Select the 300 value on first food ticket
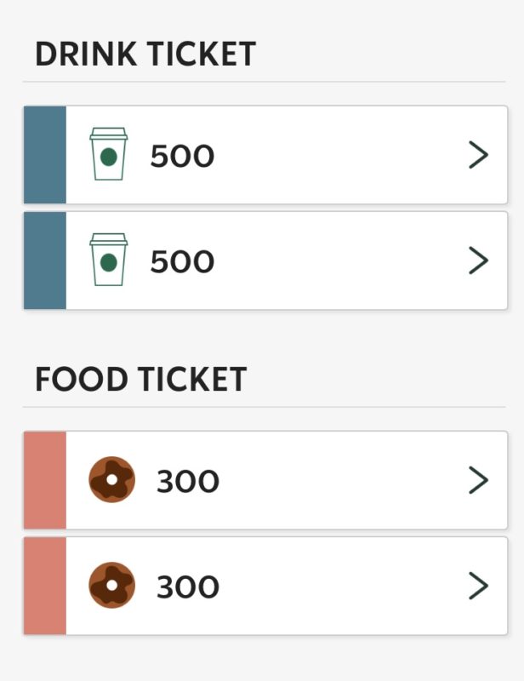This screenshot has width=524, height=681. tap(187, 482)
